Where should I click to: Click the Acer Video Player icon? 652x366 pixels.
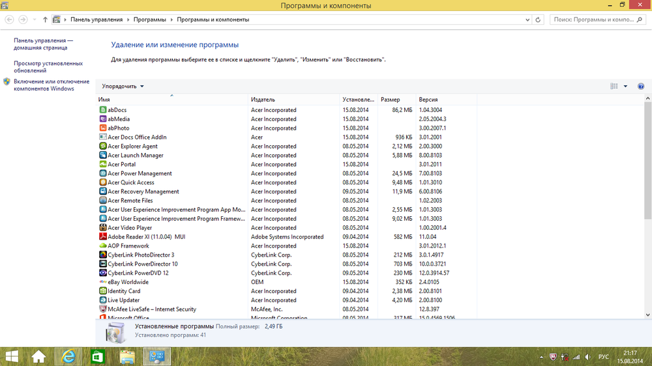[x=103, y=228]
